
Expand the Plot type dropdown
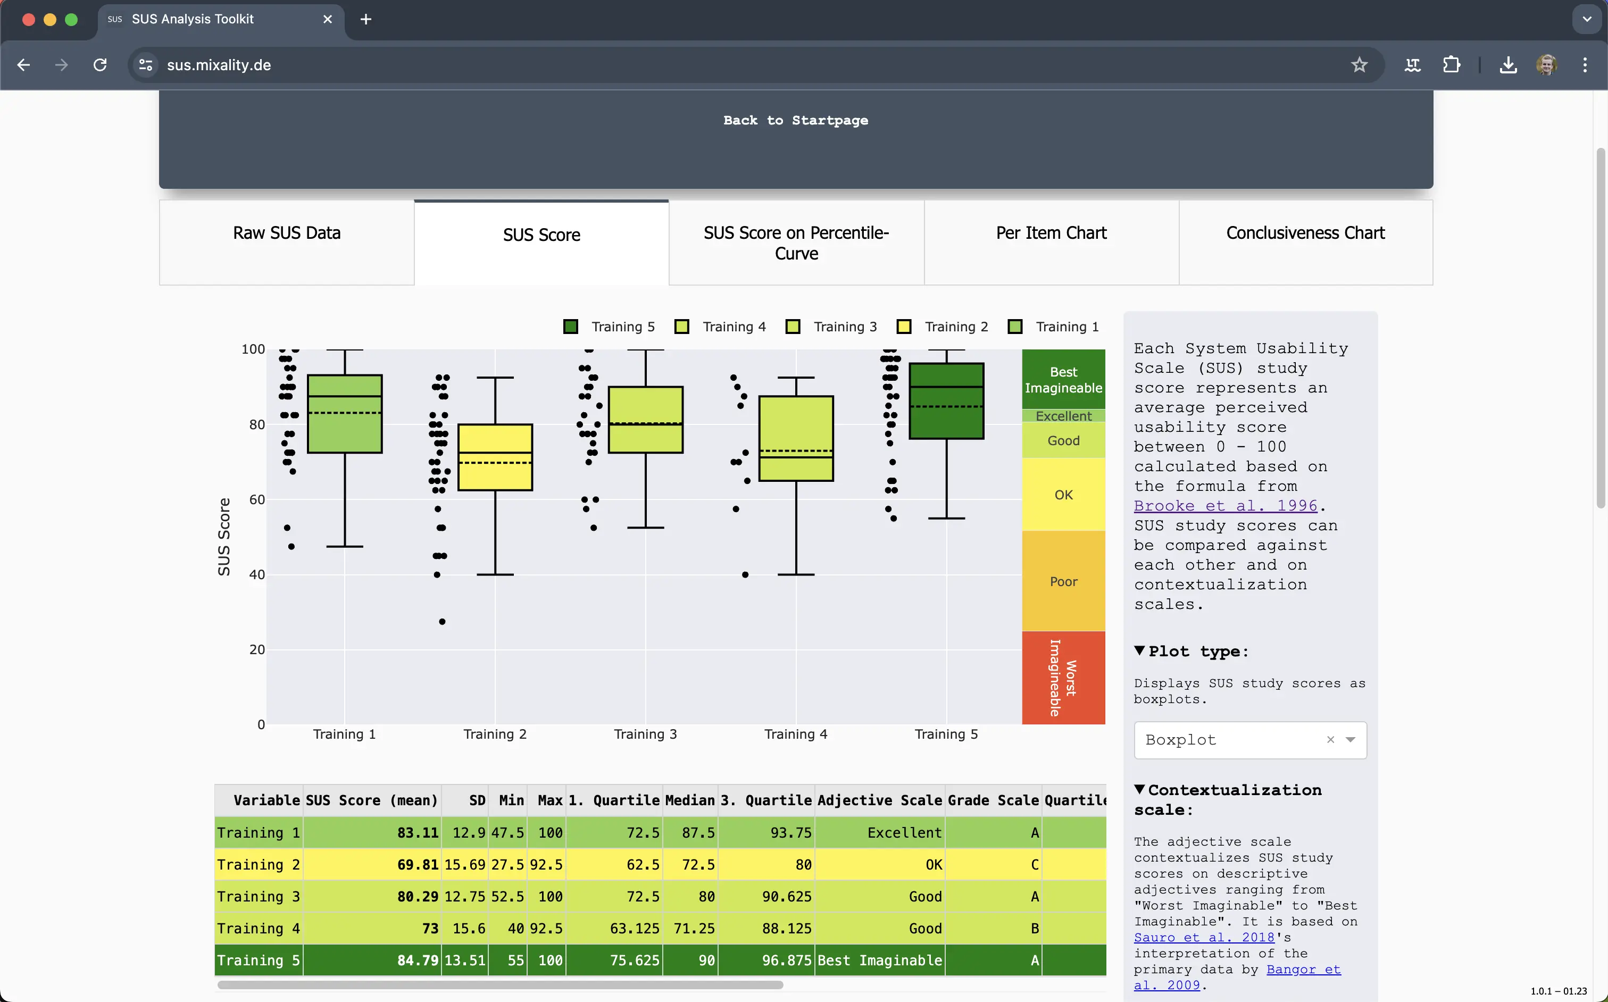1351,739
